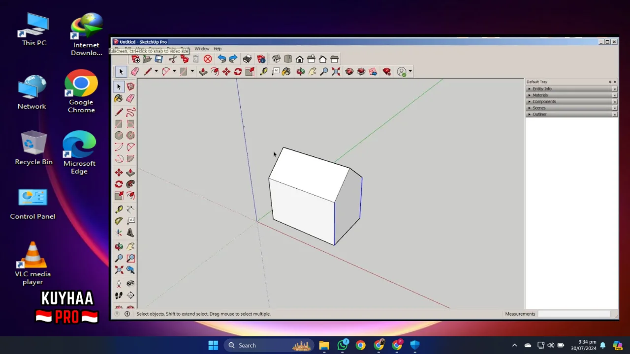Open the Rectangle shapes dropdown arrow
The width and height of the screenshot is (630, 354).
point(192,71)
